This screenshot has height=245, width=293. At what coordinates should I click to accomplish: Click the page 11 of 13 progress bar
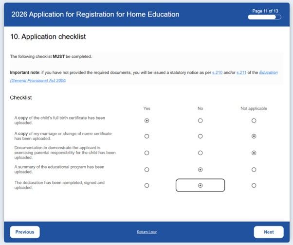click(x=264, y=17)
